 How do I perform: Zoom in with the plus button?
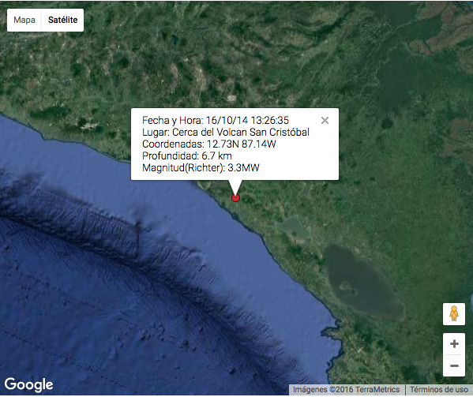pos(454,343)
